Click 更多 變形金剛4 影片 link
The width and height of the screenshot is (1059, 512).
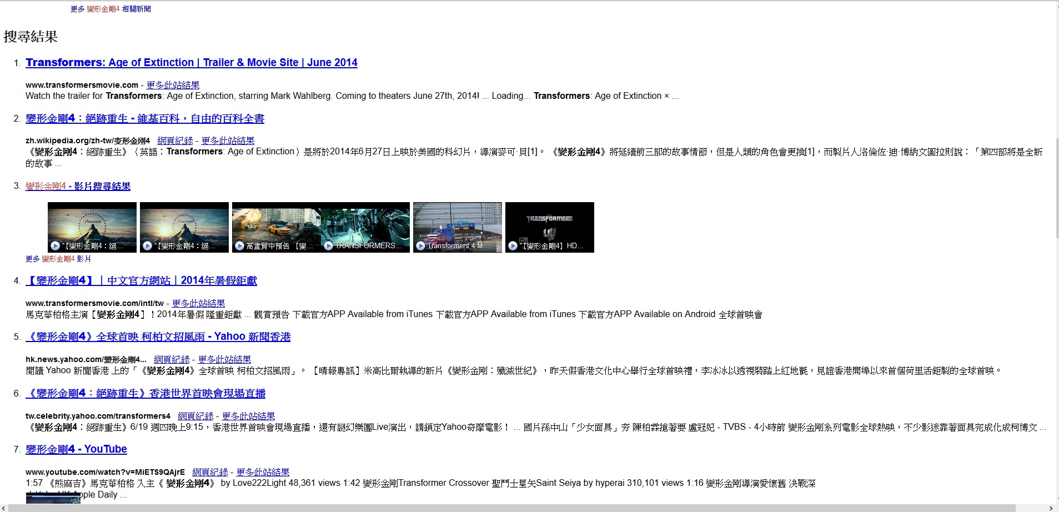coord(58,259)
